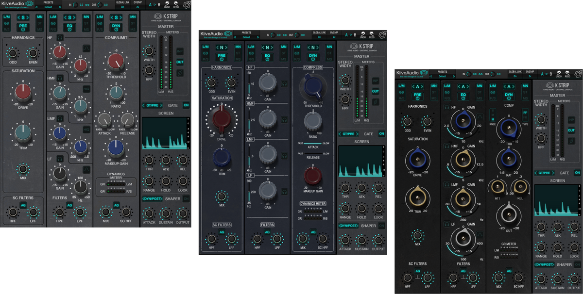This screenshot has width=583, height=294.
Task: Solo HF band headphone icon, A-style window
Action: (446, 107)
